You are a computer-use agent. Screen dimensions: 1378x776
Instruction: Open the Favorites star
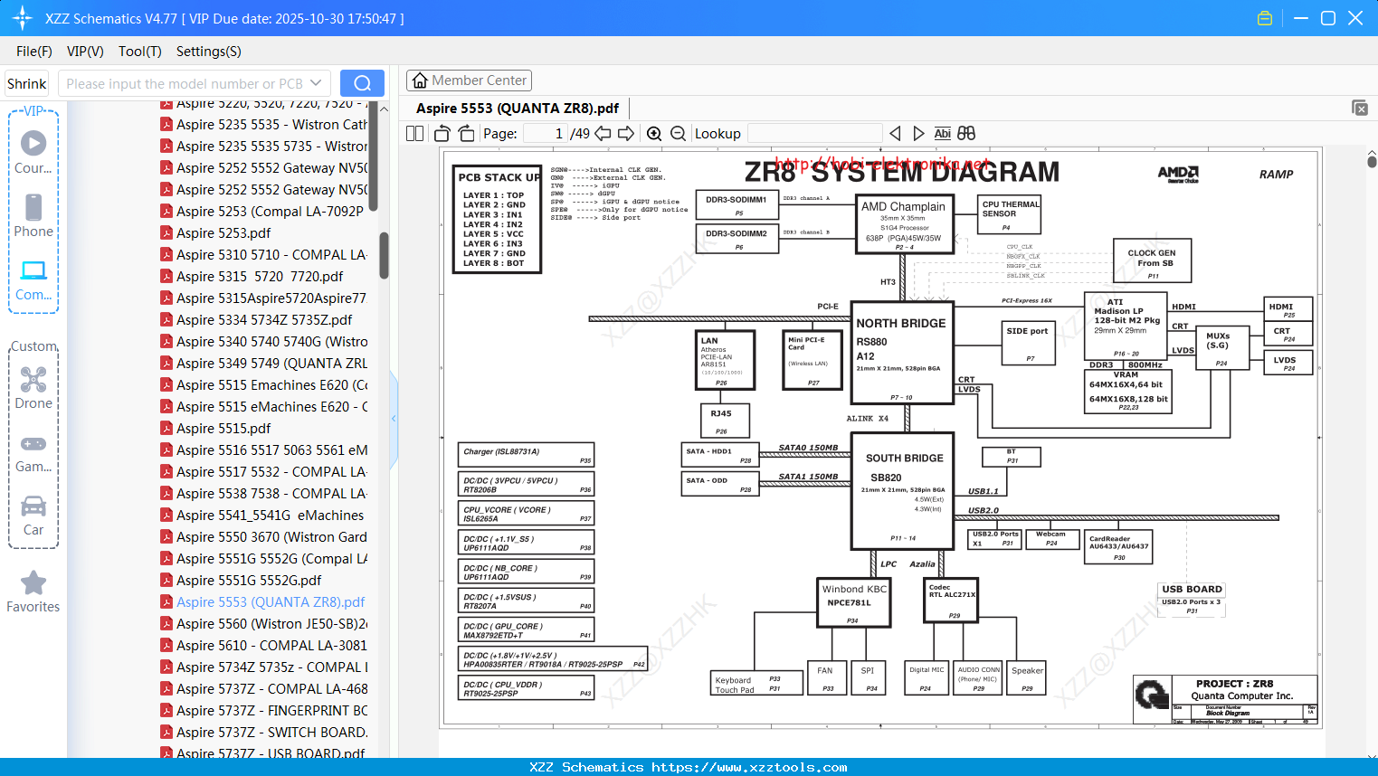tap(33, 591)
